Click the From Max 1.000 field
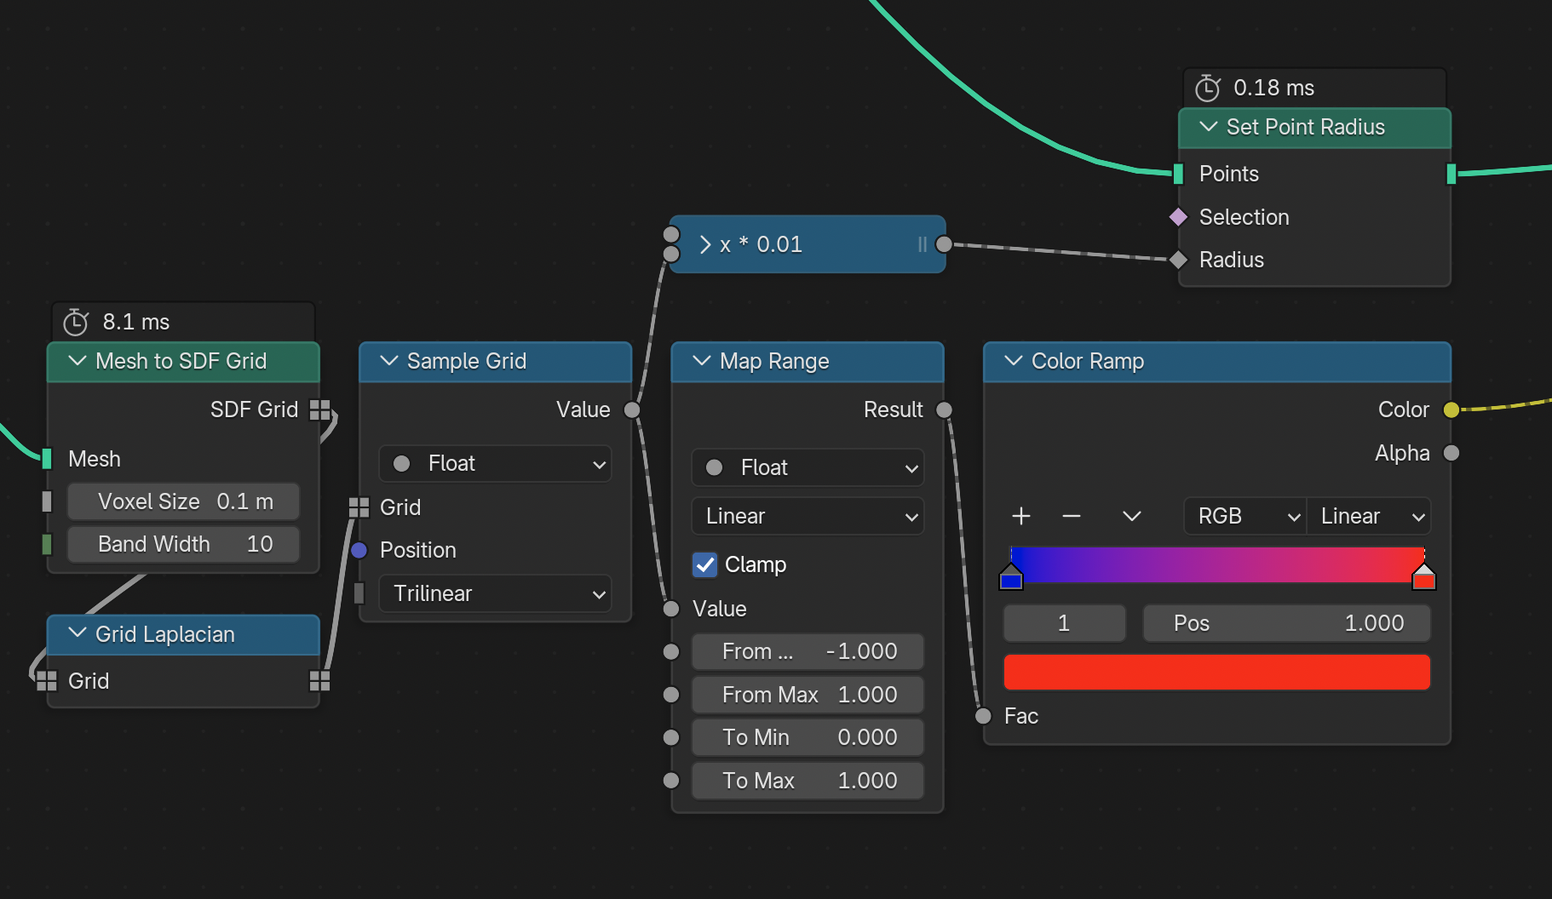 click(x=808, y=695)
